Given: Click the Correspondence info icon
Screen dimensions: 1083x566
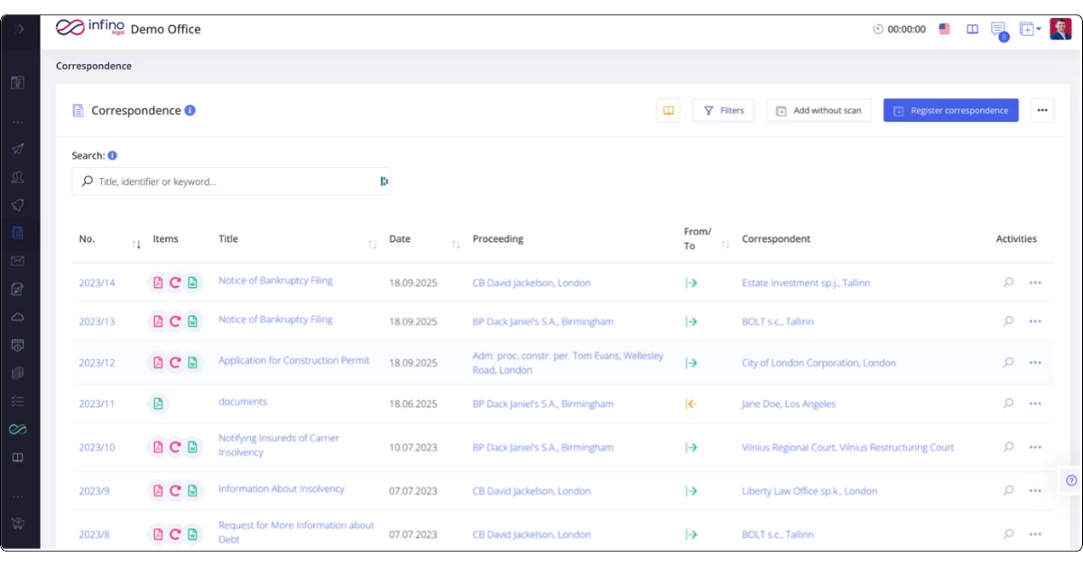Looking at the screenshot, I should (x=190, y=110).
